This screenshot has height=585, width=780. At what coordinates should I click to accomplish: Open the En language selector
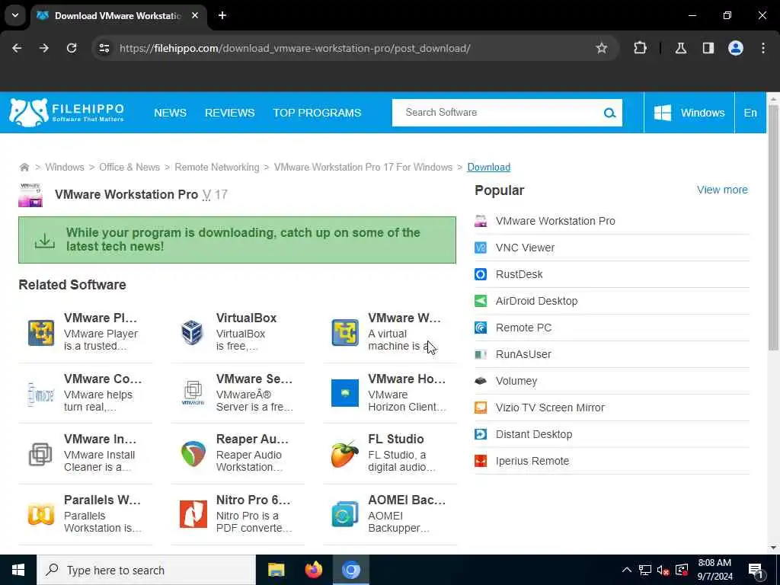750,113
